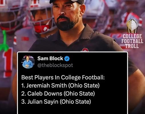Click the Ohio State logo on polo shirt
Image resolution: width=145 pixels, height=114 pixels.
pyautogui.click(x=85, y=50)
